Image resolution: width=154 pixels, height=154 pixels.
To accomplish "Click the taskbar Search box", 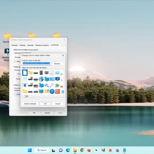I will (x=42, y=150).
